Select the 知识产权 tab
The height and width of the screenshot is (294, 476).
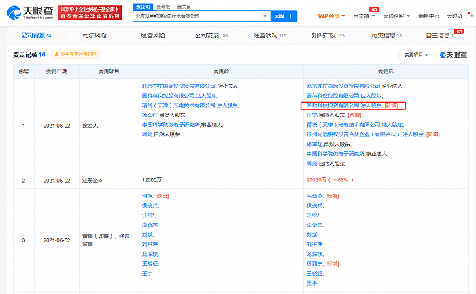point(328,35)
